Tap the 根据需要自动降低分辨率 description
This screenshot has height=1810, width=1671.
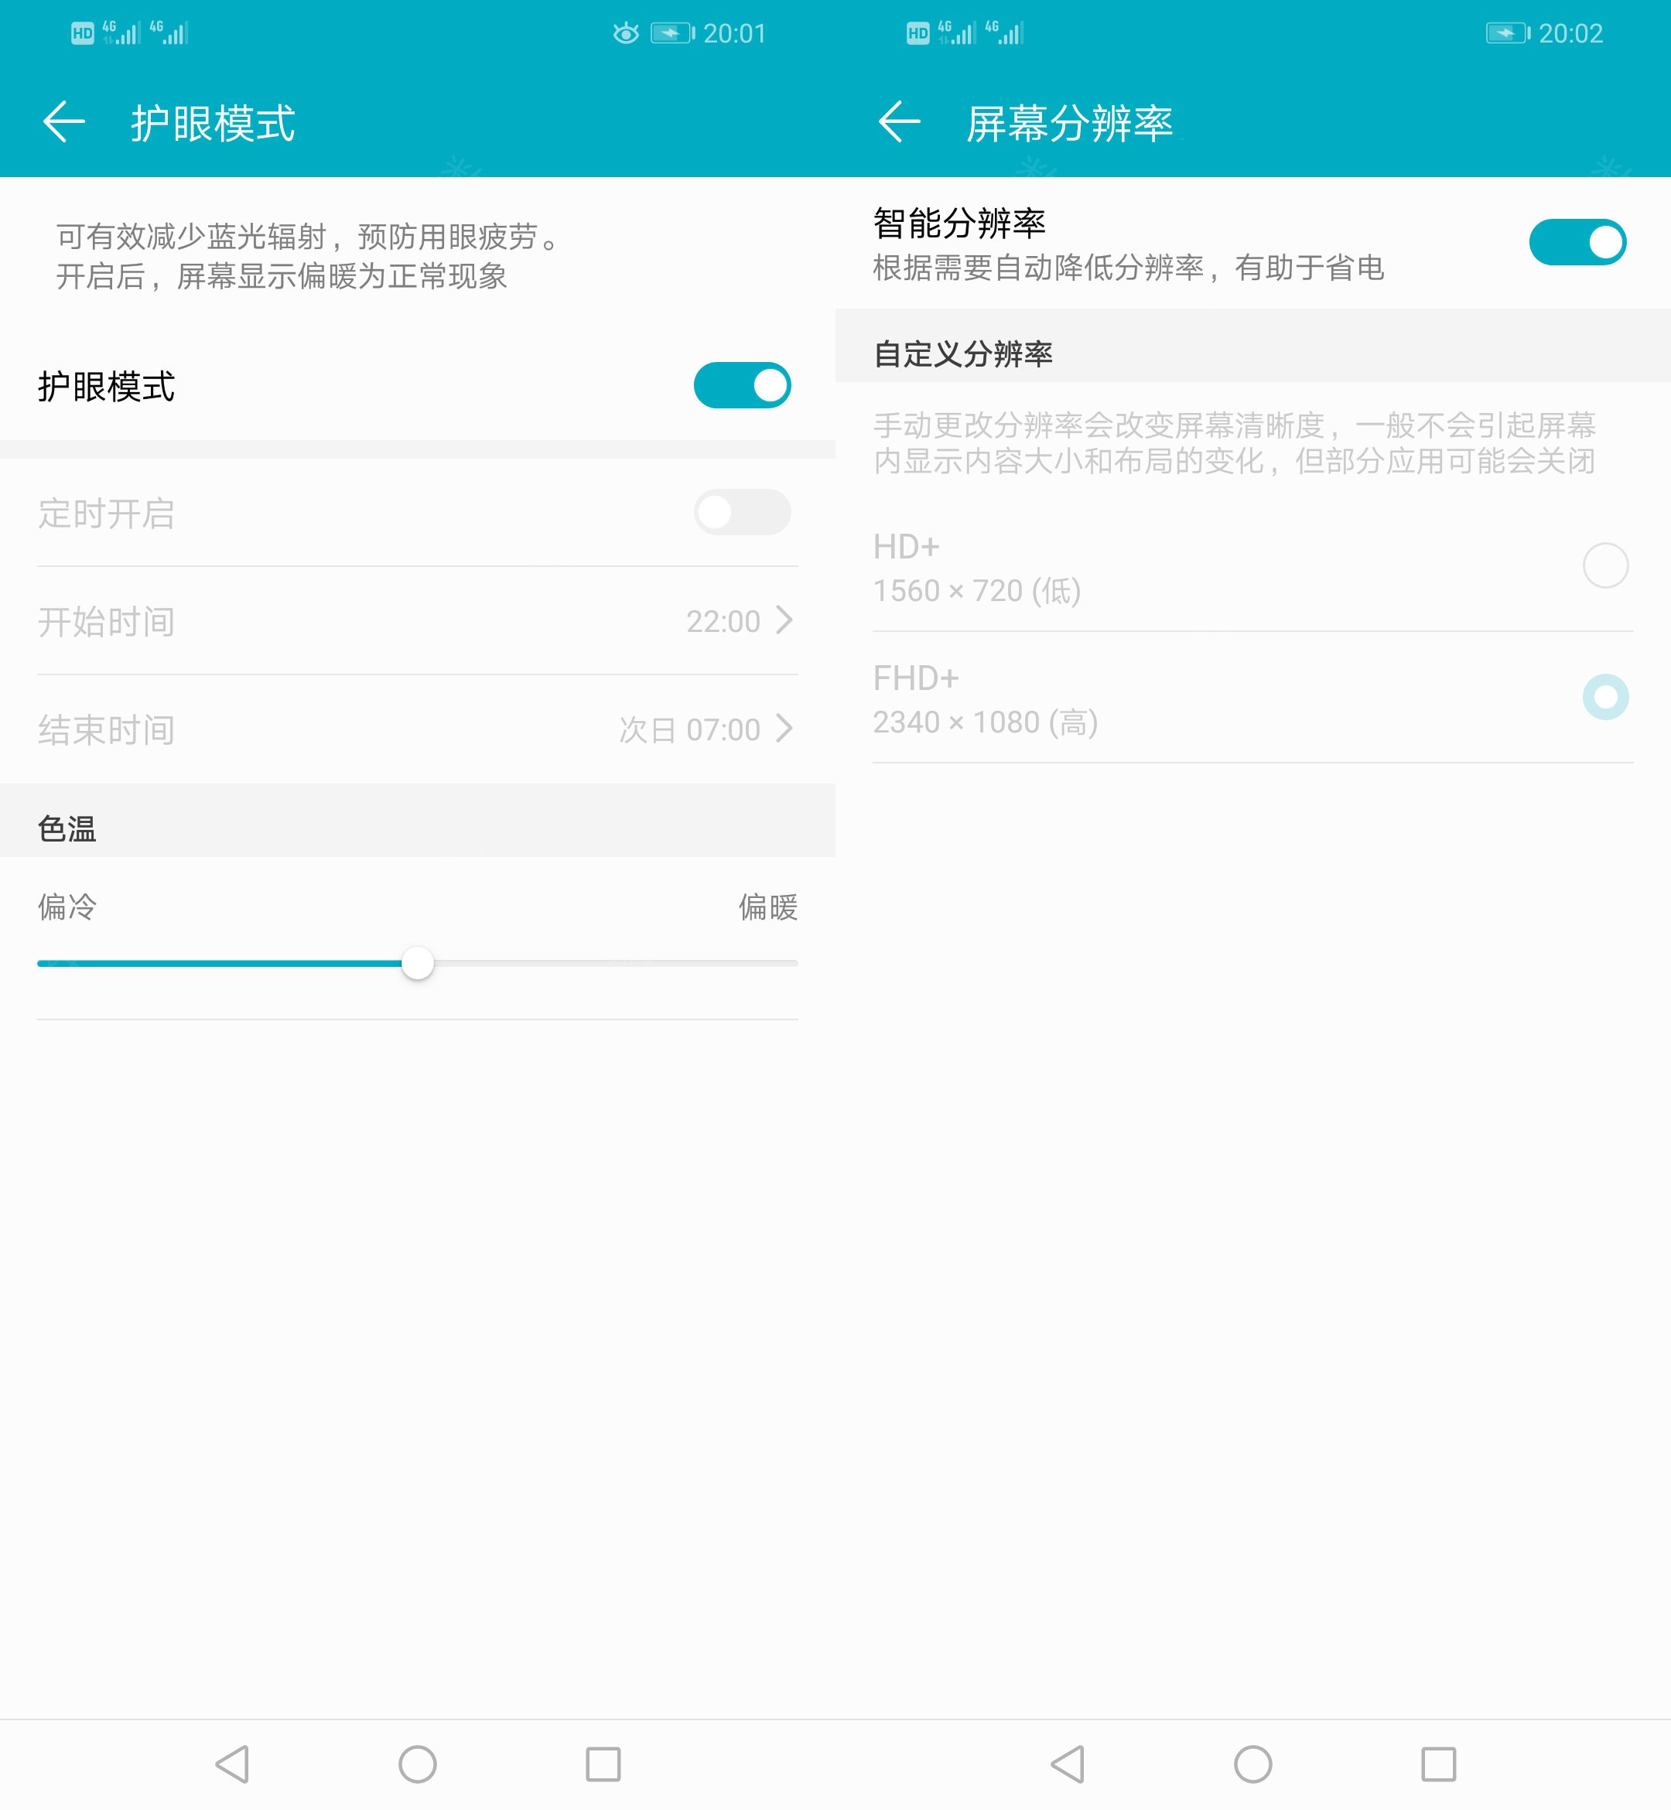point(1129,268)
